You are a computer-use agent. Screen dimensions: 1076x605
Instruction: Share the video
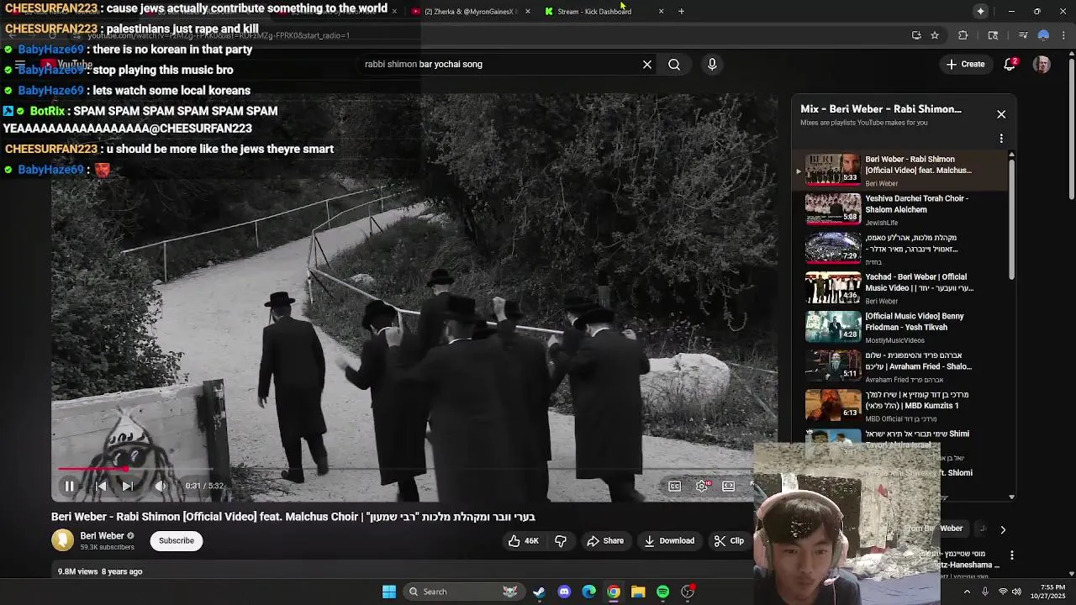tap(605, 540)
